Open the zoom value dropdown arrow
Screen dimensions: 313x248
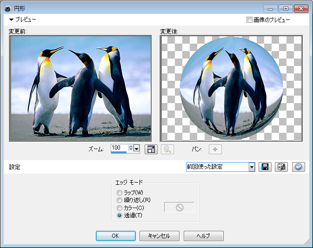(x=137, y=149)
